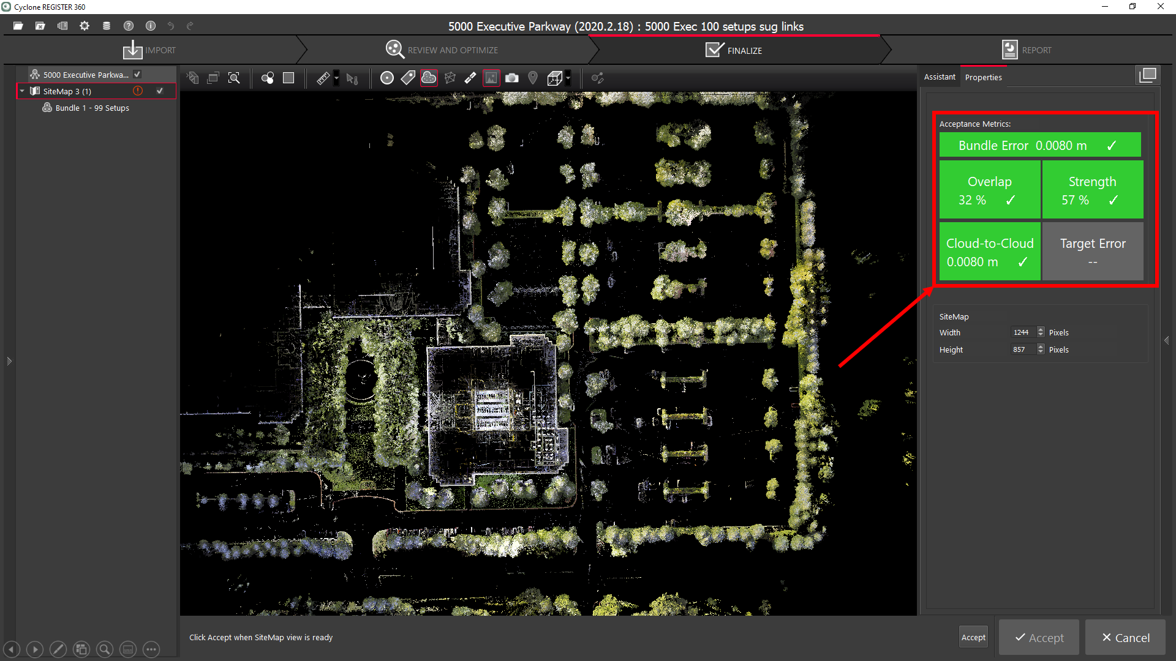Toggle the SiteMap image icon

[491, 78]
